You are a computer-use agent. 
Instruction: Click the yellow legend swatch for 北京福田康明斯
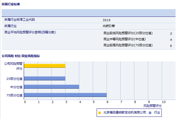(100, 112)
